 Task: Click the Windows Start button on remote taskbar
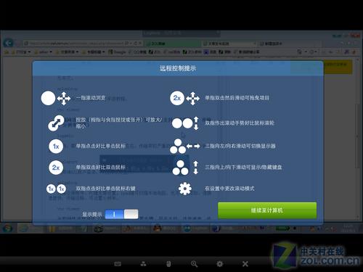pyautogui.click(x=8, y=228)
